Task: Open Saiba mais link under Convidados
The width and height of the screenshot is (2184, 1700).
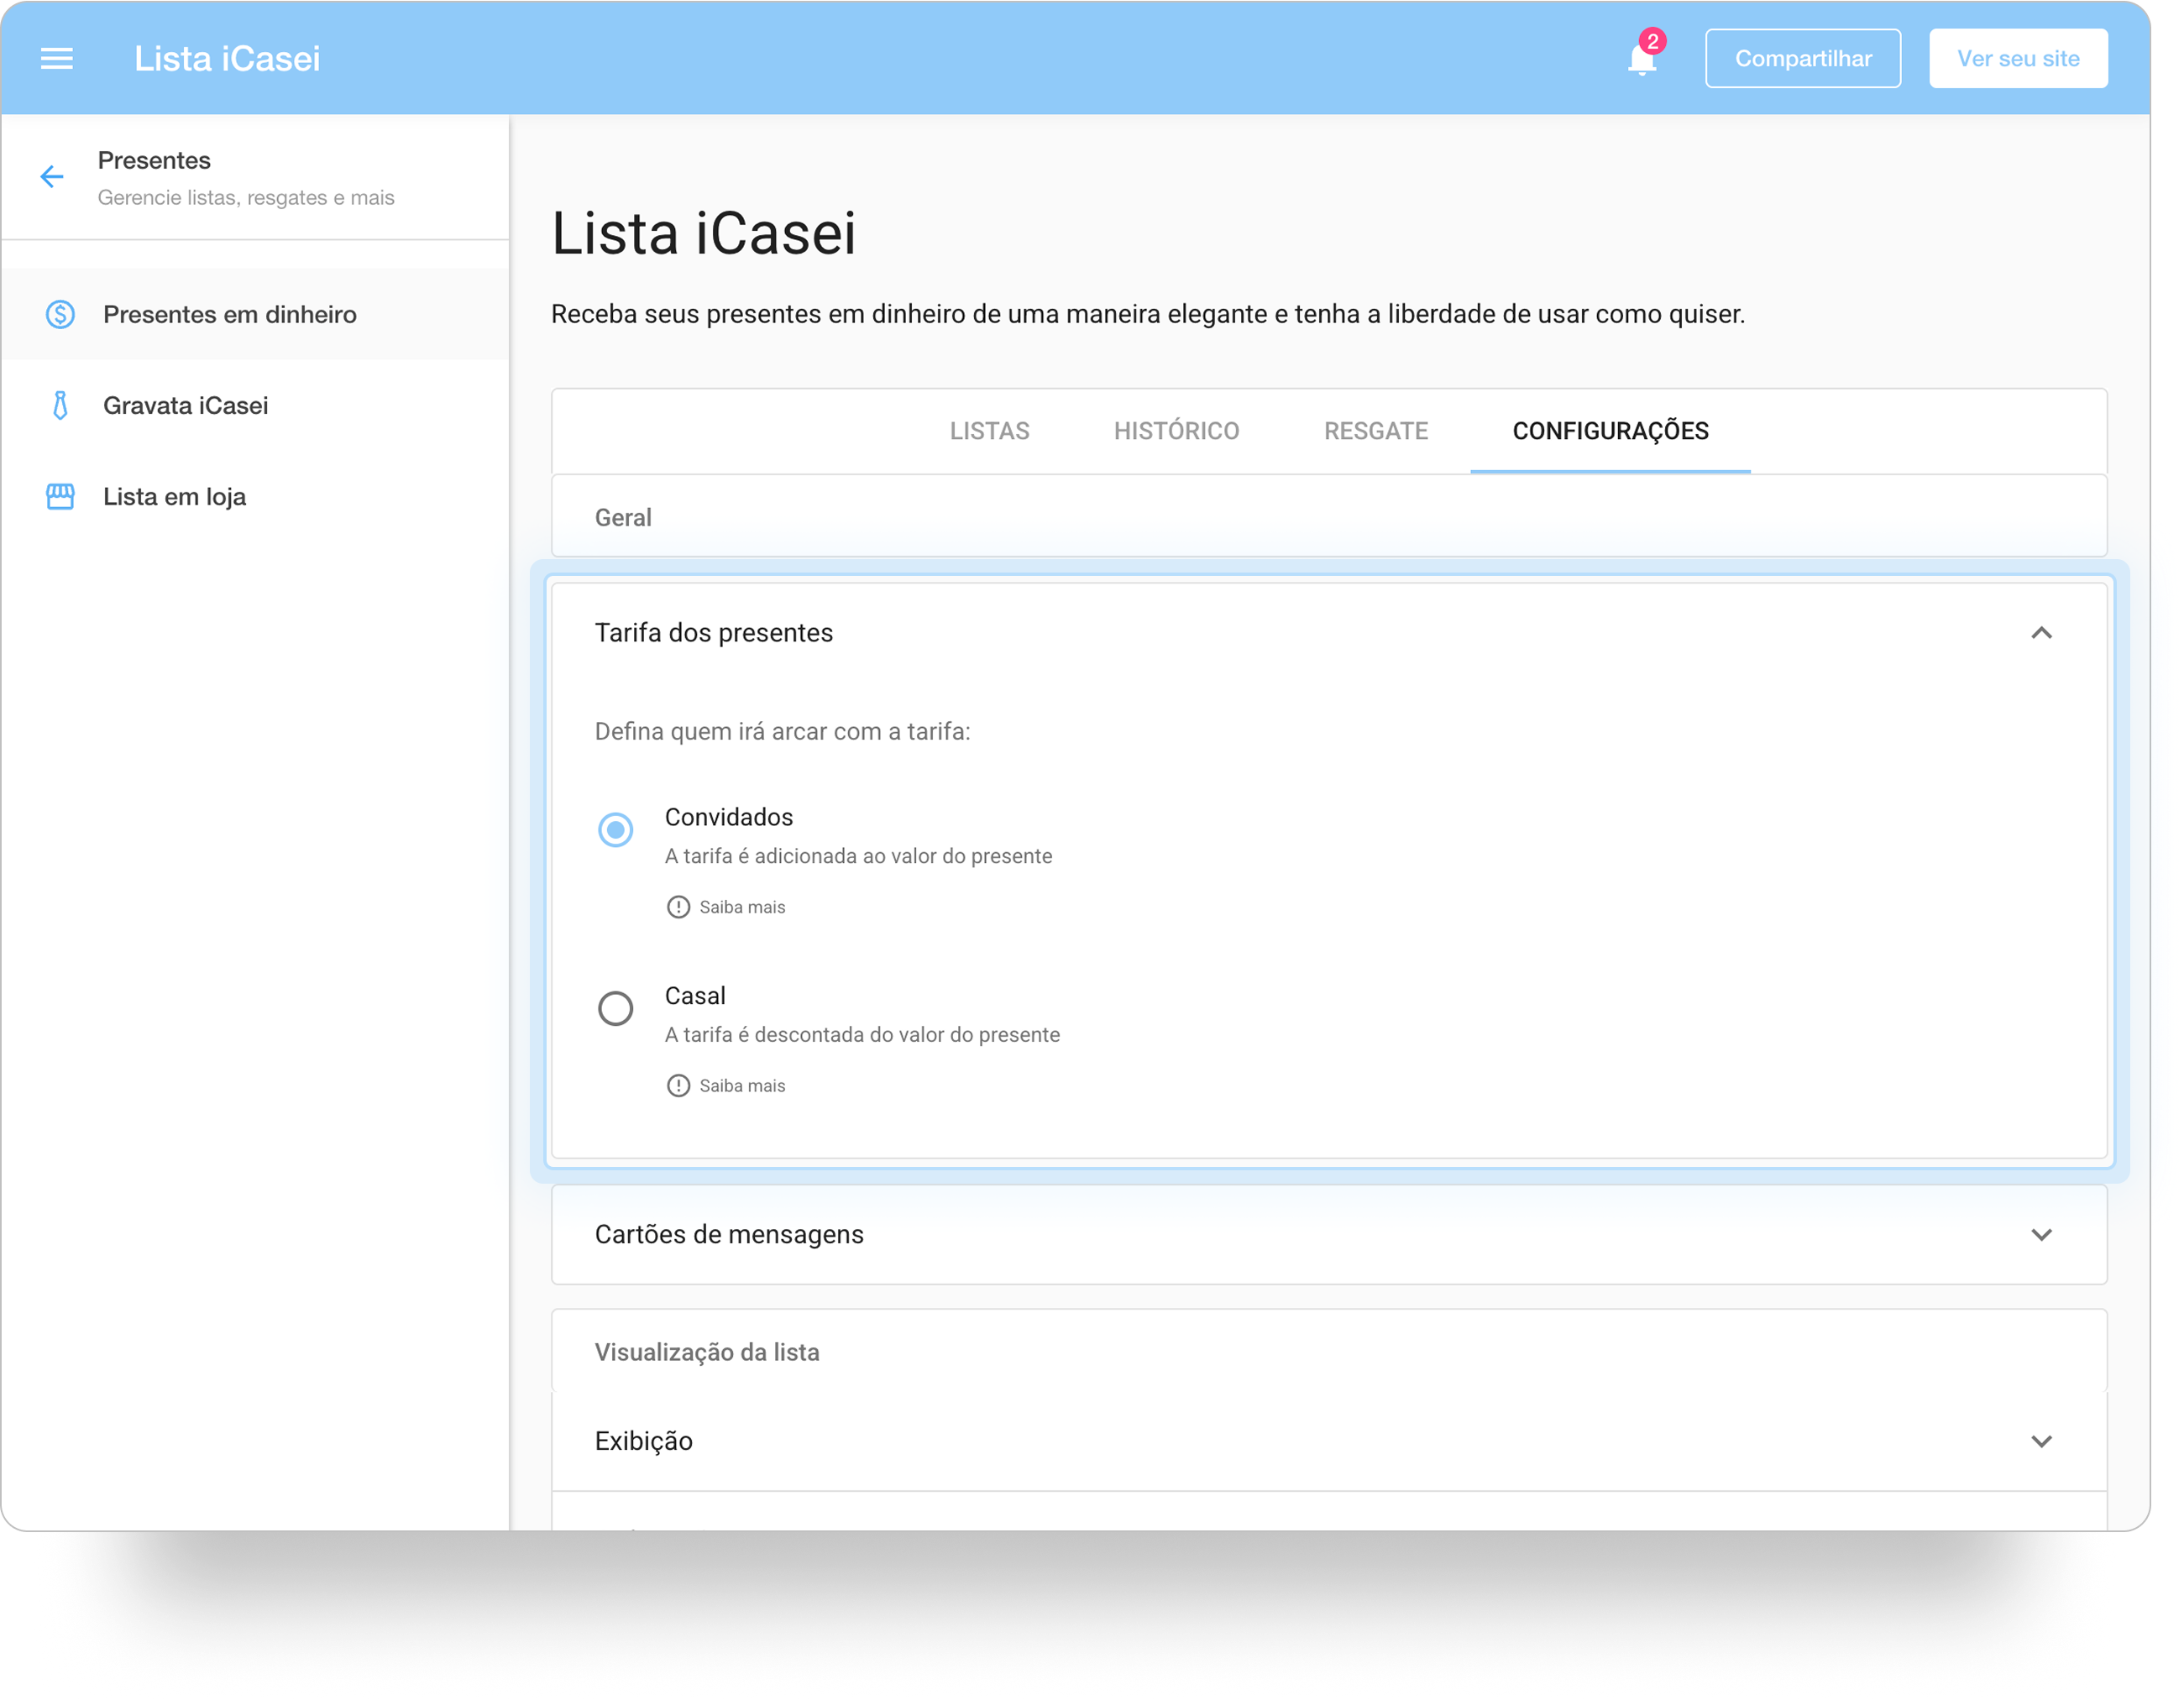Action: point(742,907)
